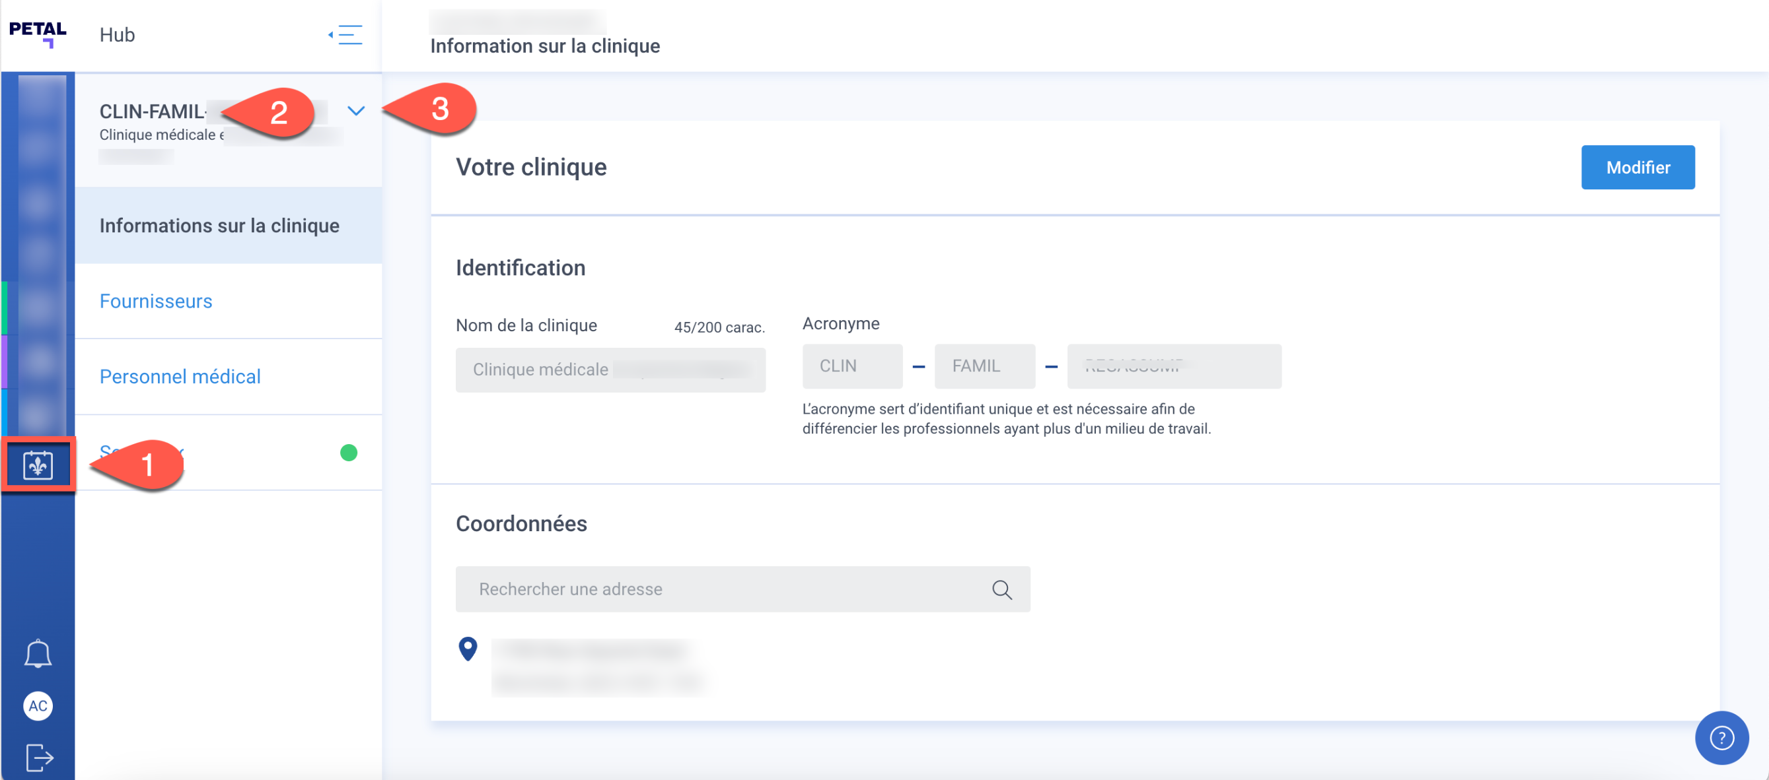Select the Informations sur la clinique section
Image resolution: width=1769 pixels, height=780 pixels.
pyautogui.click(x=219, y=225)
